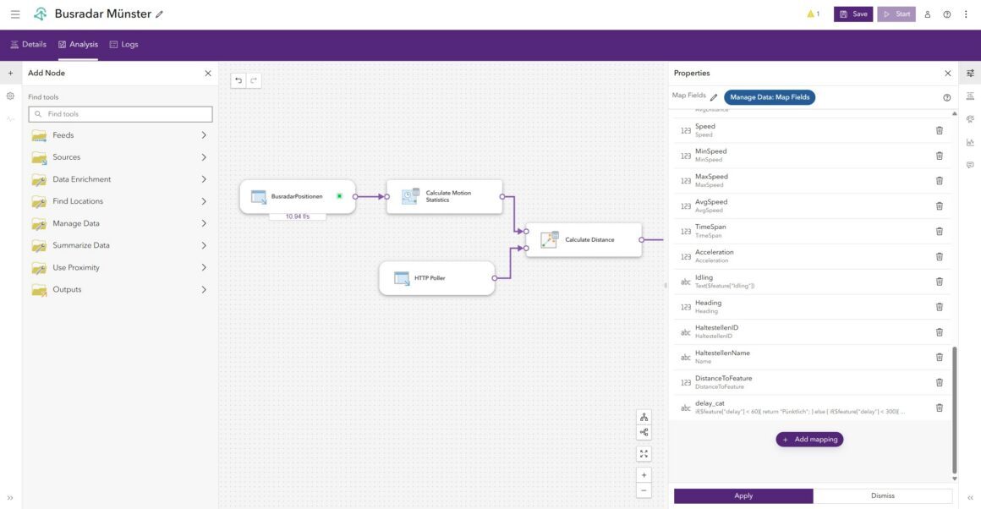
Task: Click the Add mapping button
Action: click(809, 440)
